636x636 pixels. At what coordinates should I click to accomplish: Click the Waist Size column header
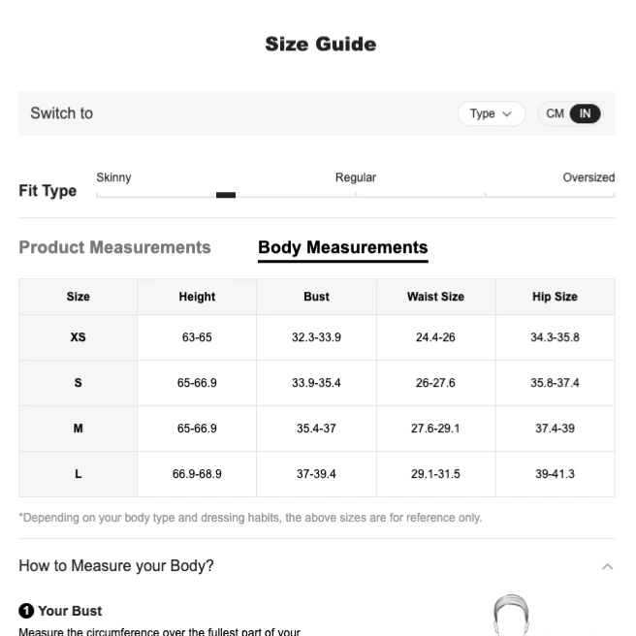tap(435, 297)
